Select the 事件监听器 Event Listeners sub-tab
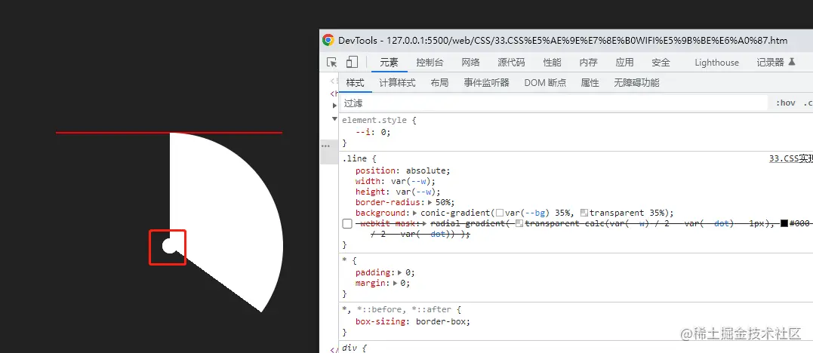The width and height of the screenshot is (813, 353). pos(486,82)
